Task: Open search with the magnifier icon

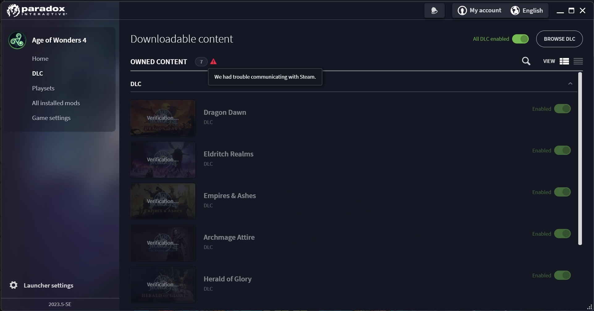Action: coord(526,61)
